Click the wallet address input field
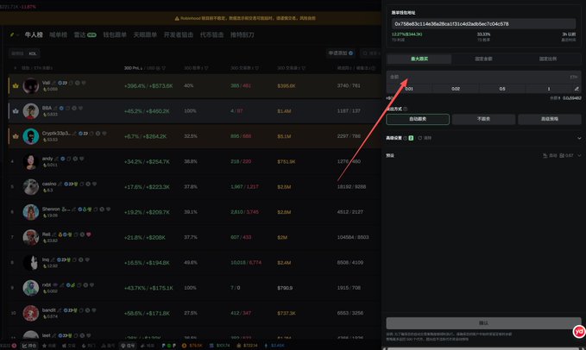Image resolution: width=586 pixels, height=350 pixels. (483, 24)
